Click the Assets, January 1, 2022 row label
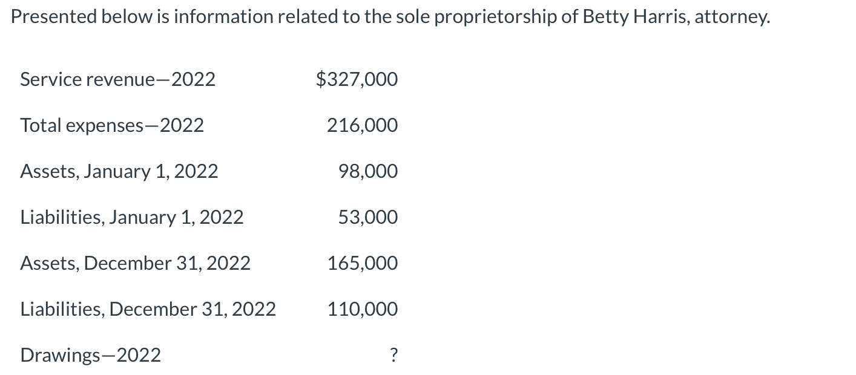Viewport: 856px width, 375px height. (119, 172)
